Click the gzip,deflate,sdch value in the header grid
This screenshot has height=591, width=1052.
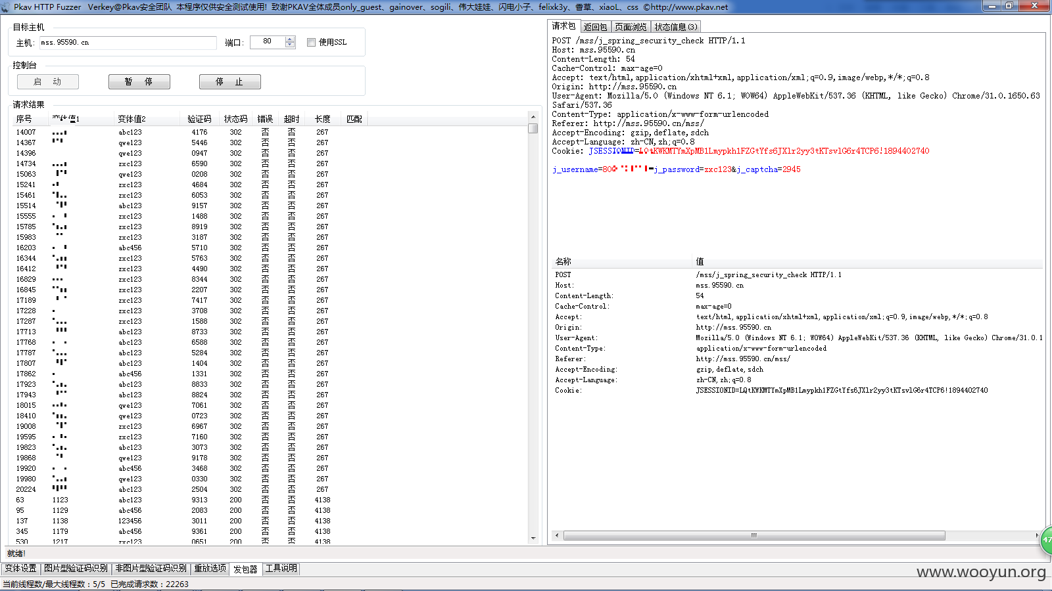point(729,369)
